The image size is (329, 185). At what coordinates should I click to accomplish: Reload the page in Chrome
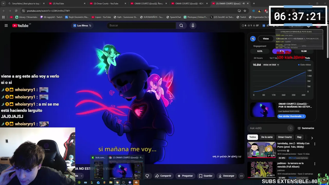click(x=16, y=11)
